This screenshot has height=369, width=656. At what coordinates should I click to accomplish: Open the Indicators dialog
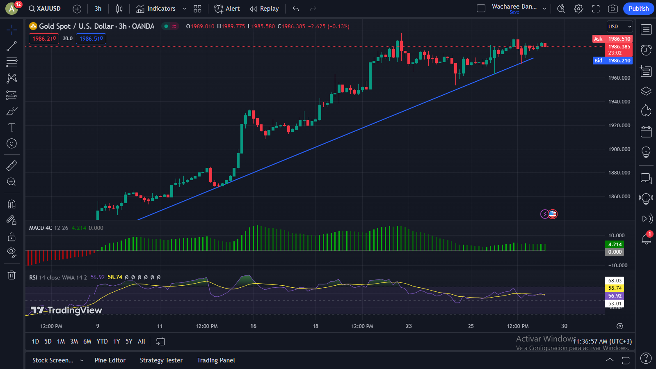point(156,9)
